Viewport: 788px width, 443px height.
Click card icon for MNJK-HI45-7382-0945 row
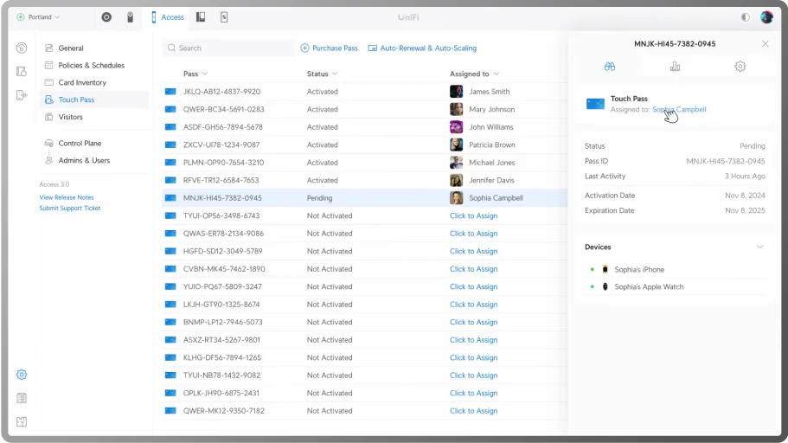(170, 197)
